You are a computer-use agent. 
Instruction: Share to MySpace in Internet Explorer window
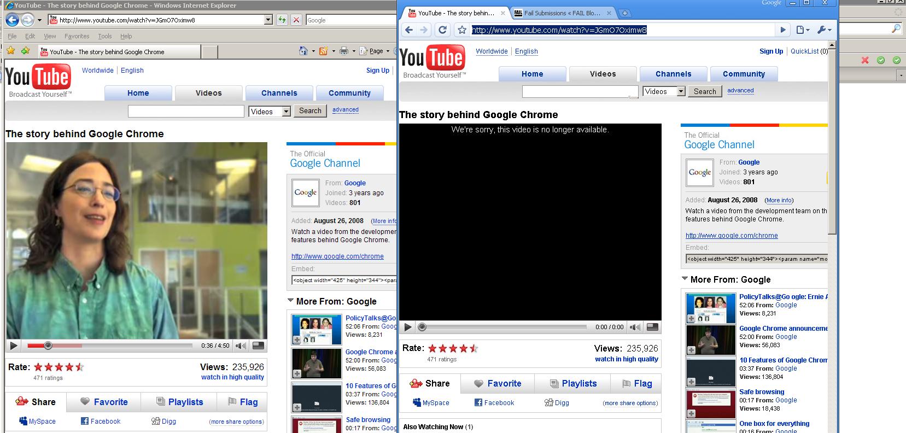tap(37, 422)
